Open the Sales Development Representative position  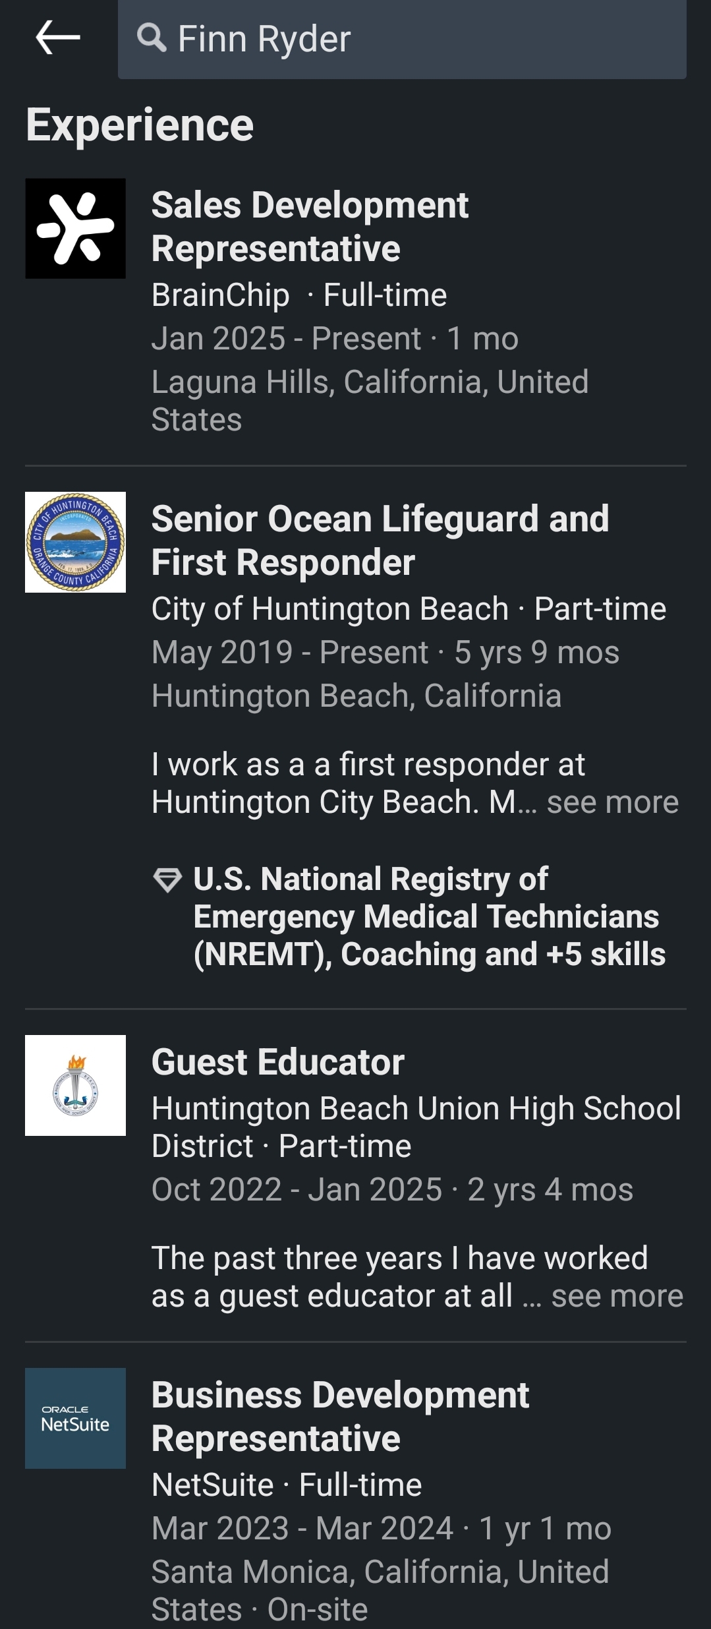tap(310, 226)
